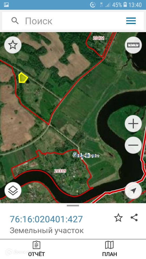Expand the bottom sheet drag handle
146x259 pixels.
(73, 206)
